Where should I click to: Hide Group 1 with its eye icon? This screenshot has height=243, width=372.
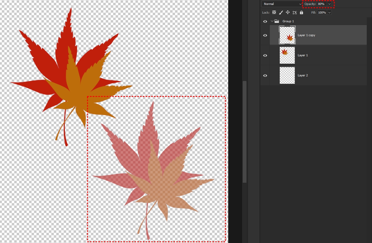[265, 21]
